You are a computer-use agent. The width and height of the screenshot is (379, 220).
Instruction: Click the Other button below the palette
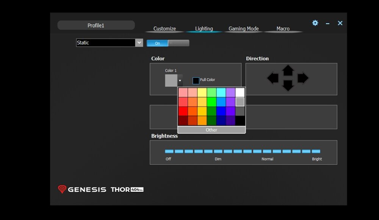coord(211,130)
